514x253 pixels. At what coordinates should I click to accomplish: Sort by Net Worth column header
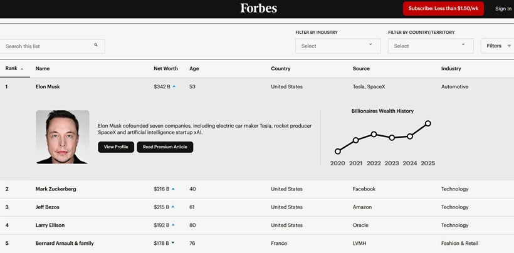[165, 68]
